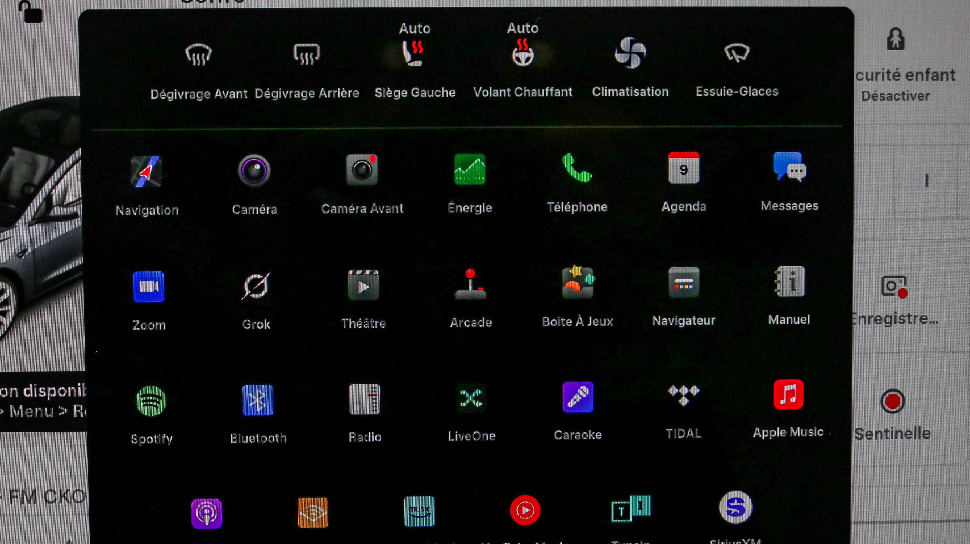
Task: Open Amazon Music app icon
Action: coord(419,511)
